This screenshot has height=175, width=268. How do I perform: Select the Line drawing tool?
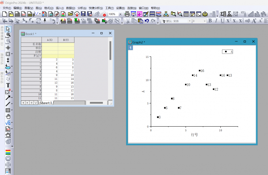pyautogui.click(x=7, y=104)
